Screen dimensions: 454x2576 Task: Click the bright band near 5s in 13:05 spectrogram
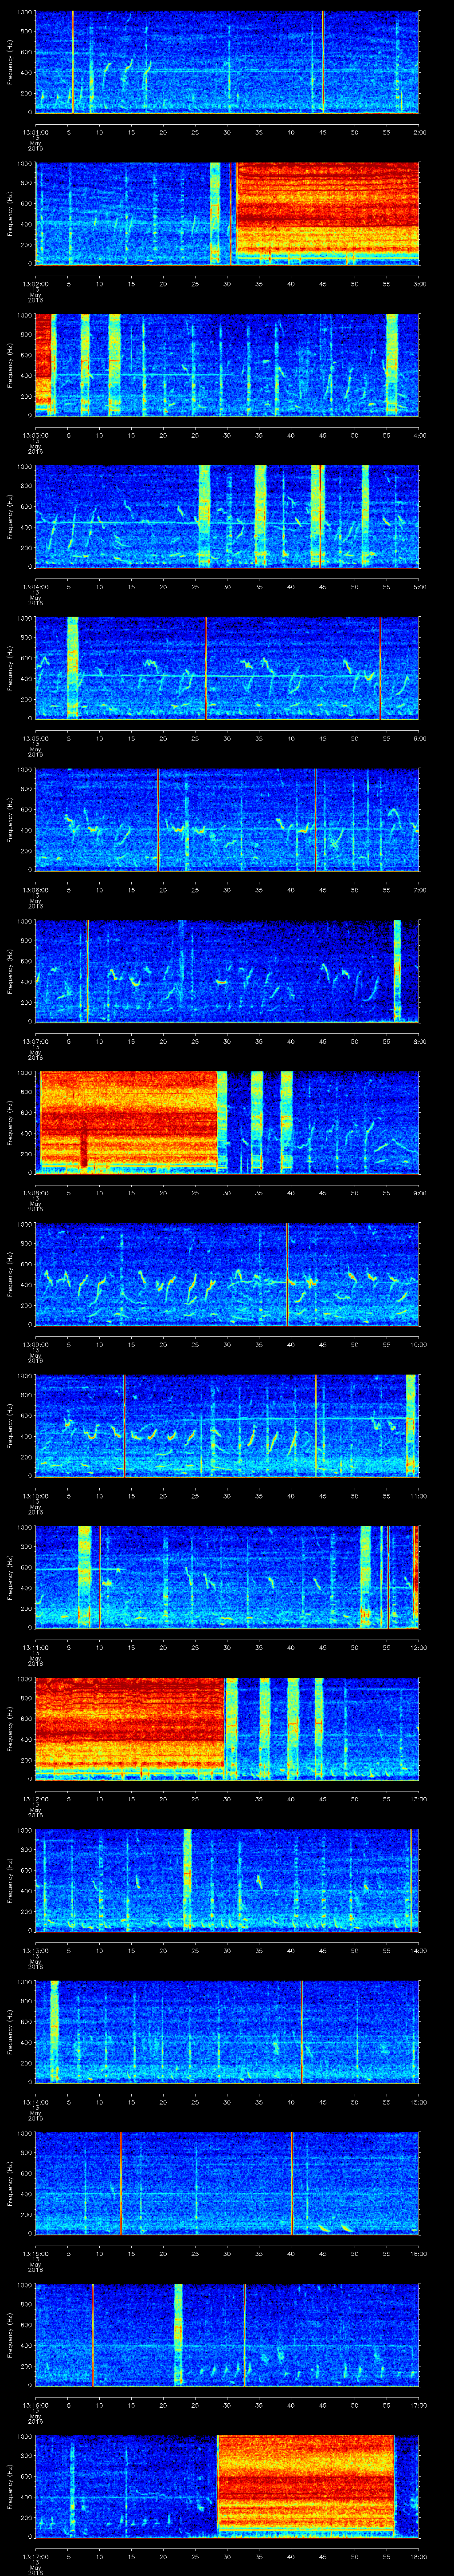tap(72, 667)
